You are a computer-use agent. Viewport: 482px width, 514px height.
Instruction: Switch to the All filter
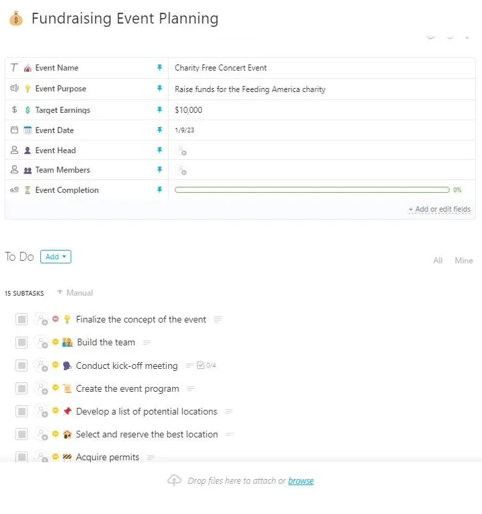(x=438, y=261)
